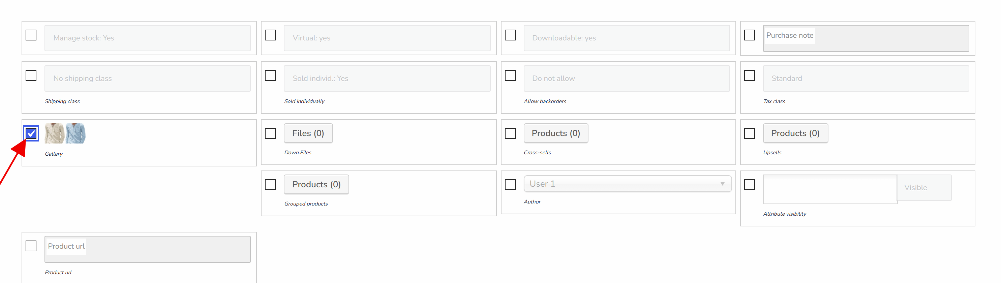Image resolution: width=1001 pixels, height=283 pixels.
Task: Check the Product url checkbox
Action: click(31, 246)
